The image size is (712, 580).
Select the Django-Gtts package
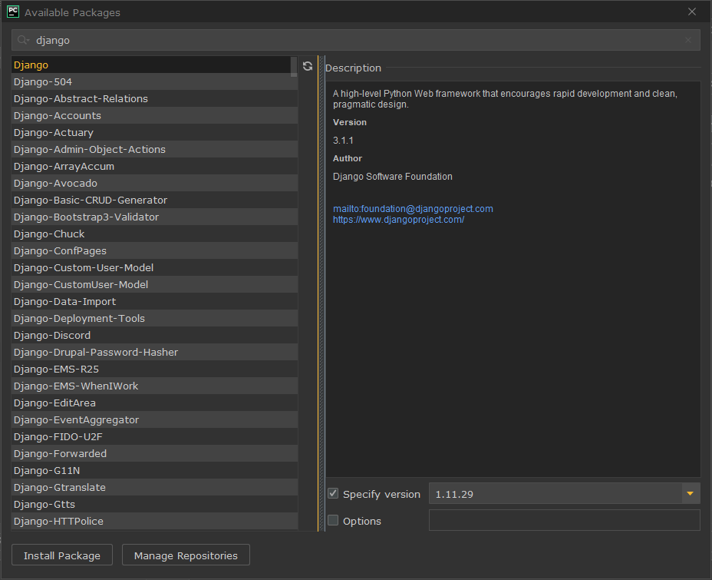154,504
